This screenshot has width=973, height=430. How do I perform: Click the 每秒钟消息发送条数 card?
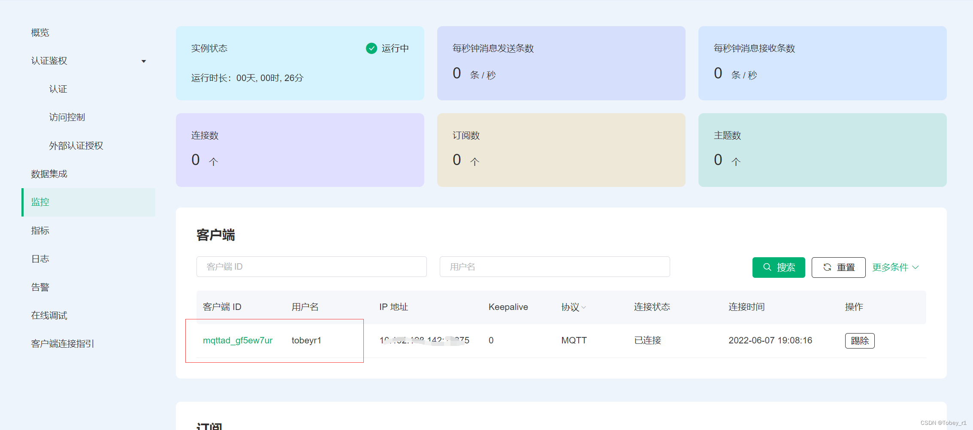[561, 63]
